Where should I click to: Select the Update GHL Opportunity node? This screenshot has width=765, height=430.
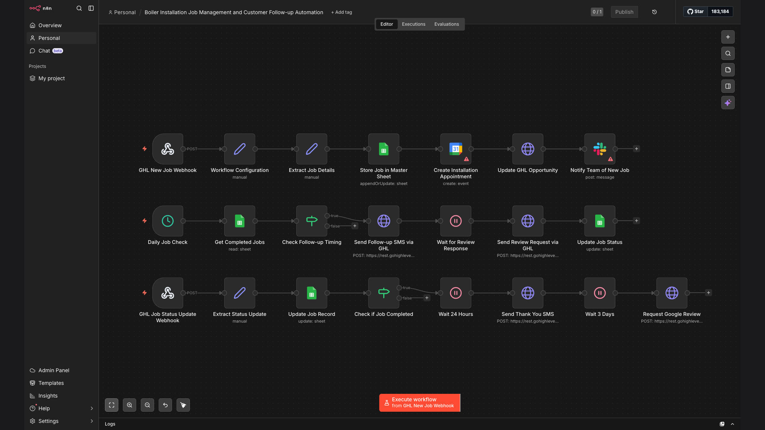click(x=528, y=149)
